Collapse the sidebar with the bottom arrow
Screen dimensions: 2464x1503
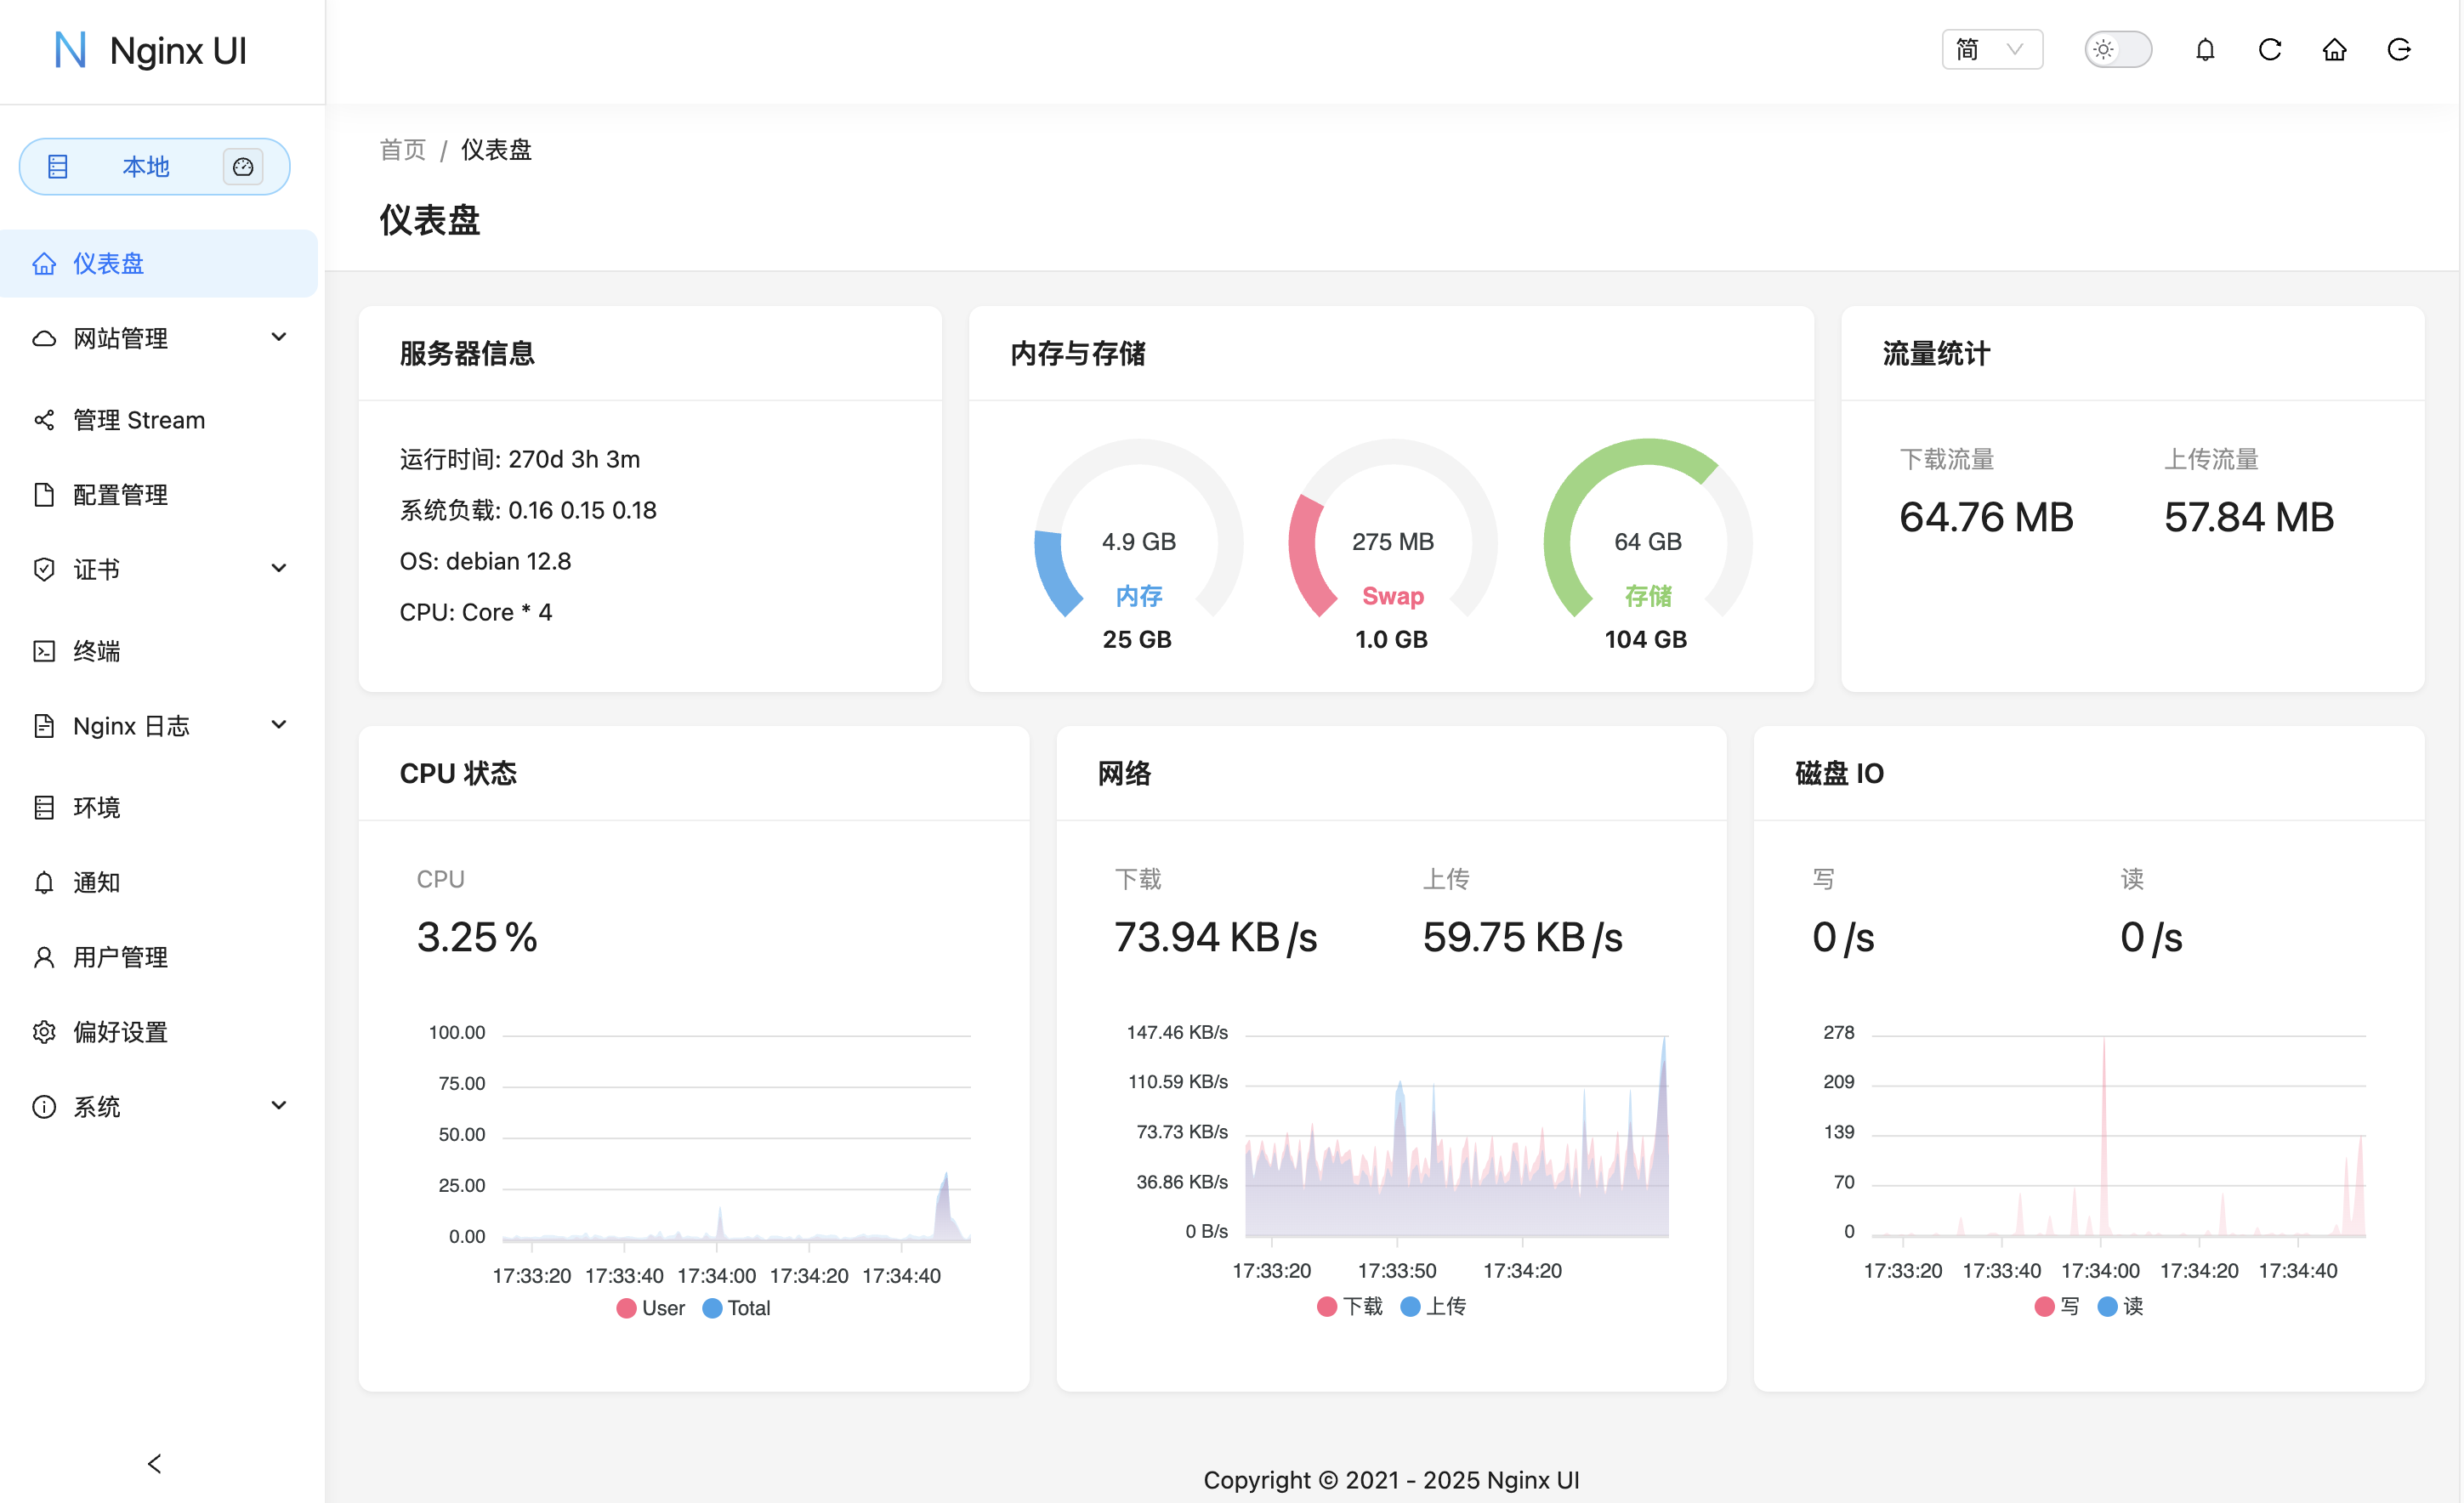click(154, 1464)
